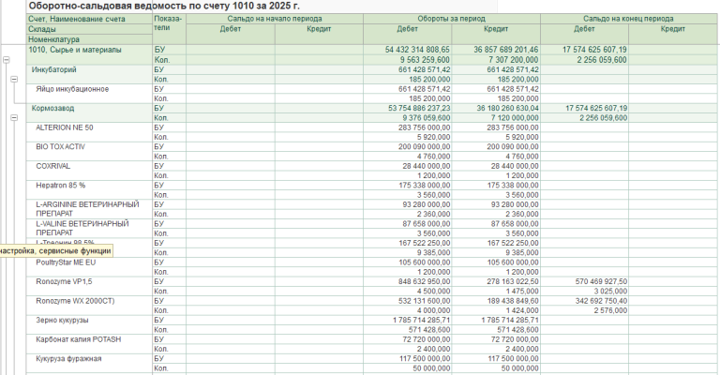Viewport: 720px width, 375px height.
Task: Click account 1010 quantity credit 7 307 200,000
Action: coord(514,60)
